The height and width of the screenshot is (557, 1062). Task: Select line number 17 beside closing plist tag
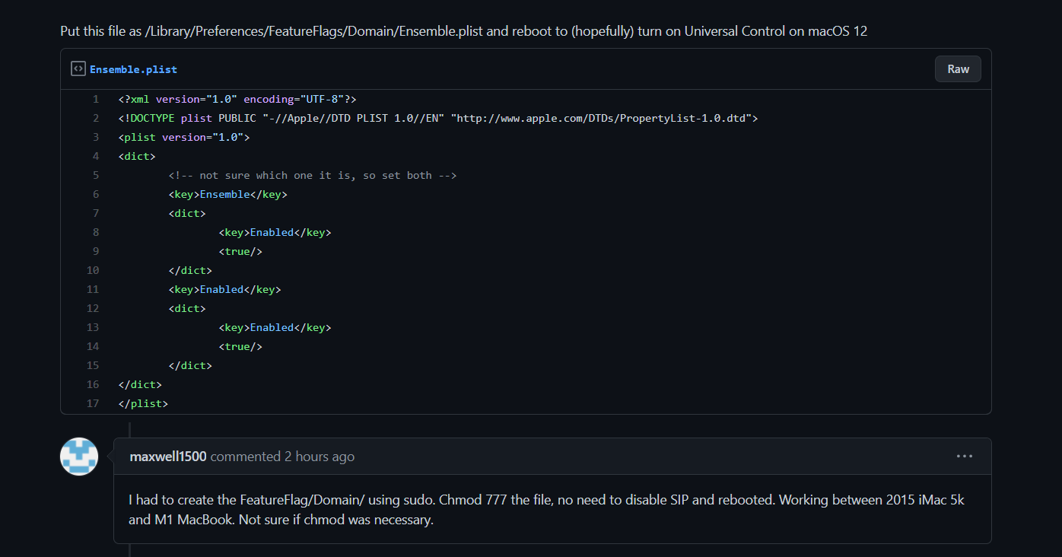pos(93,403)
